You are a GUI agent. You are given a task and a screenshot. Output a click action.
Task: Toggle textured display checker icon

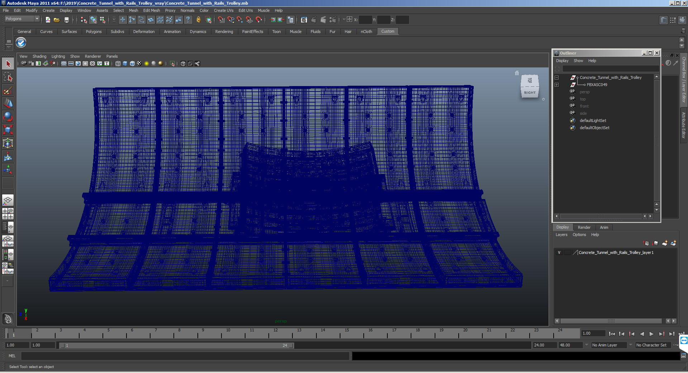[139, 63]
